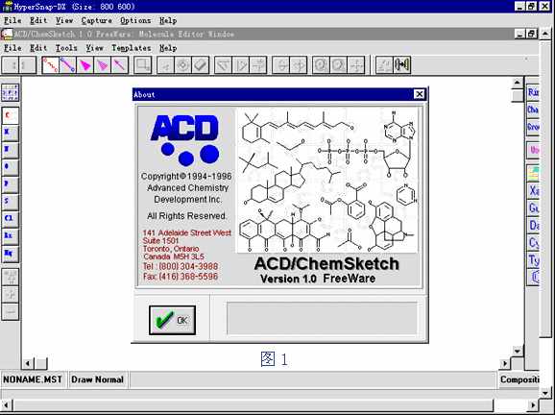Click the 'Tel: (800) 304-3988' line
The height and width of the screenshot is (415, 555).
pos(181,267)
